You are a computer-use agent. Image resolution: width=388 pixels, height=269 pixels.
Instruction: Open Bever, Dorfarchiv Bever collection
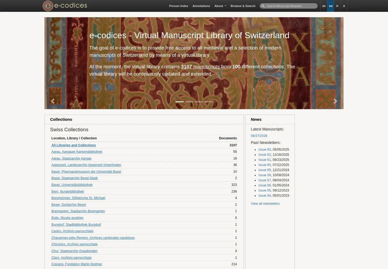tap(69, 205)
